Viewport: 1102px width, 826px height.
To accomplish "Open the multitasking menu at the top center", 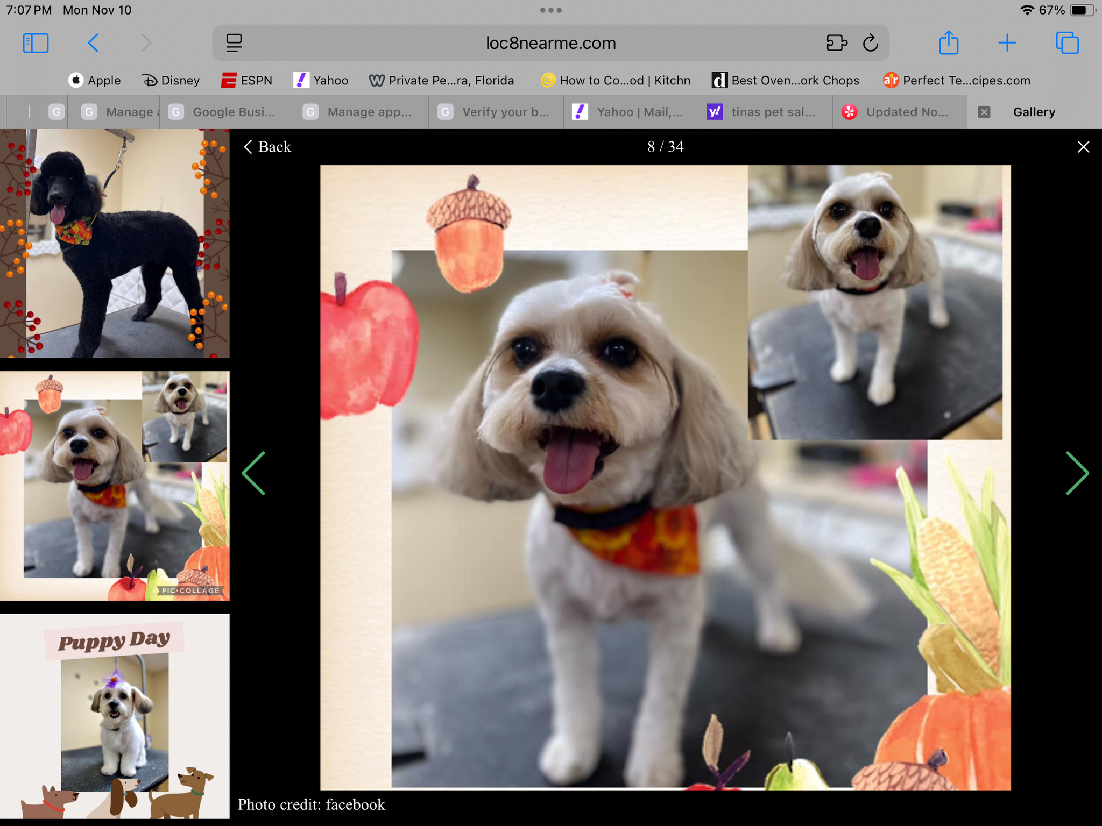I will click(x=551, y=10).
